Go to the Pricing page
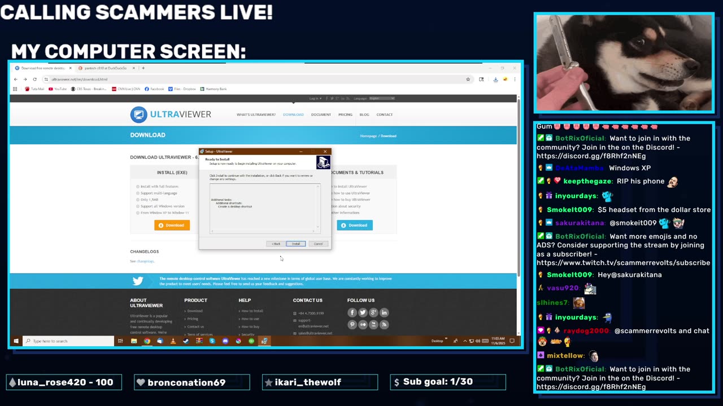 [x=345, y=114]
